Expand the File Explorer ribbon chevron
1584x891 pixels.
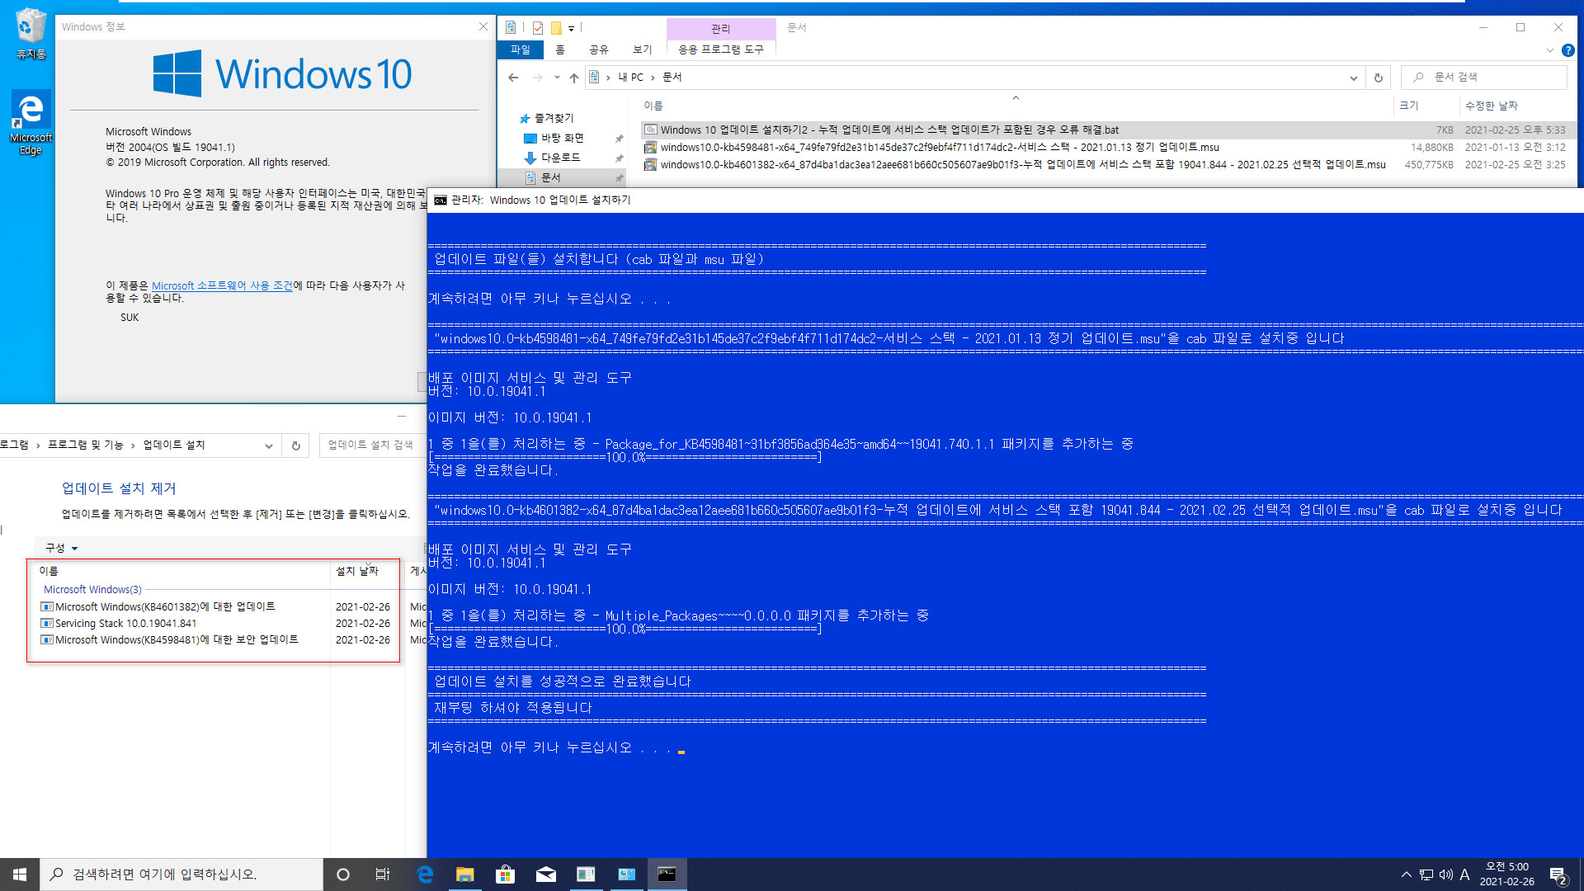pos(1549,50)
